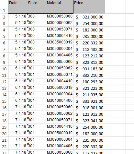Image resolution: width=134 pixels, height=154 pixels.
Task: Select the price cell $ 211.035,00
Action: tap(89, 95)
